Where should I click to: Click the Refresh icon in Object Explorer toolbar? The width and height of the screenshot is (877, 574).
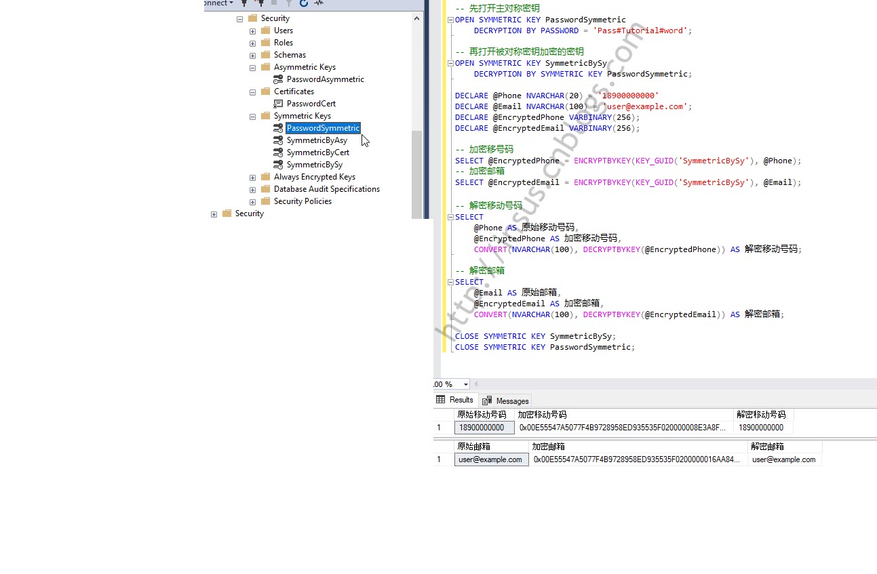pyautogui.click(x=304, y=3)
